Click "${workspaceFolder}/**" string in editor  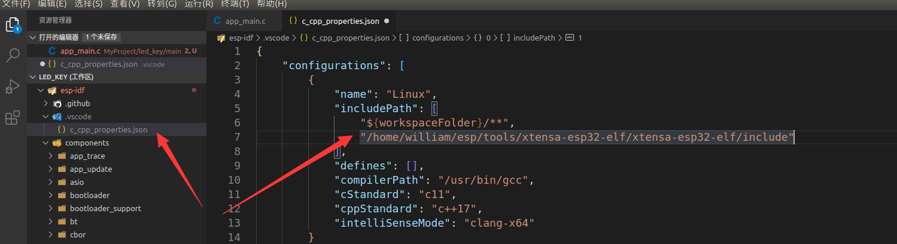point(434,123)
